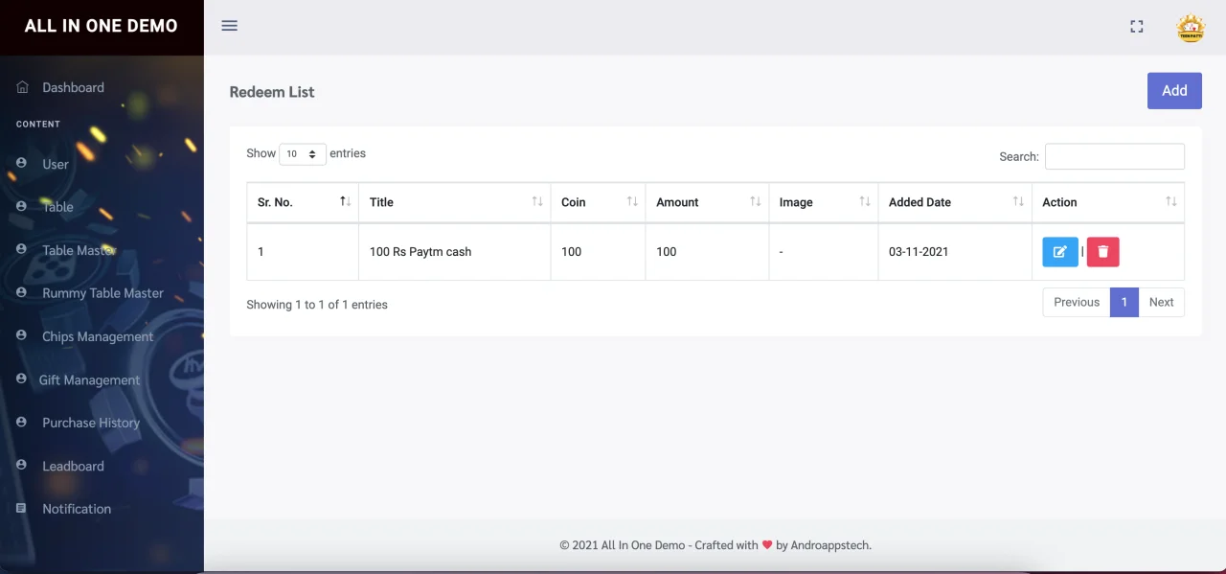
Task: Edit the 100 Rs Paytm cash entry
Action: pos(1060,252)
